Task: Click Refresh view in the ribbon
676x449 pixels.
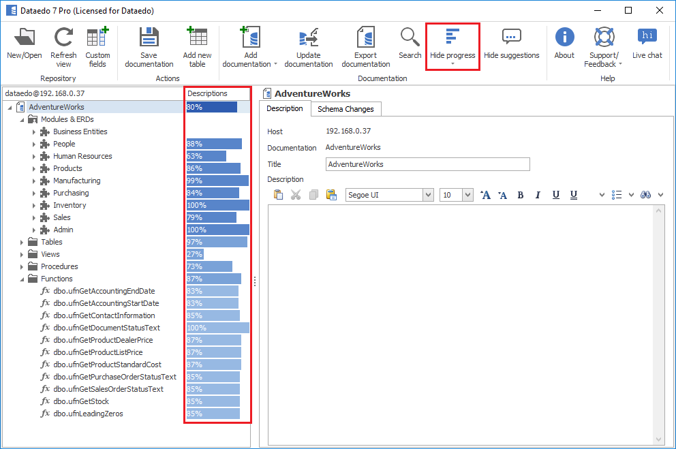Action: [x=63, y=39]
